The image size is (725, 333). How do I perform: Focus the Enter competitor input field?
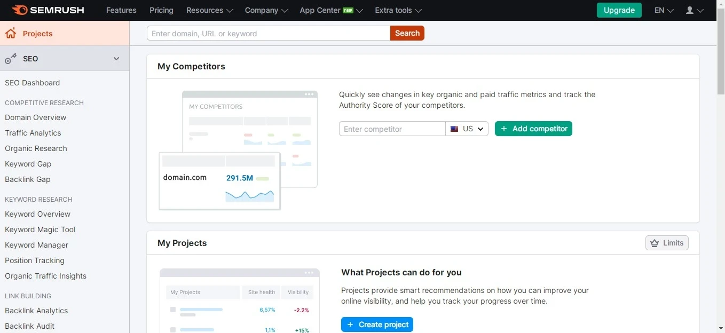tap(392, 129)
